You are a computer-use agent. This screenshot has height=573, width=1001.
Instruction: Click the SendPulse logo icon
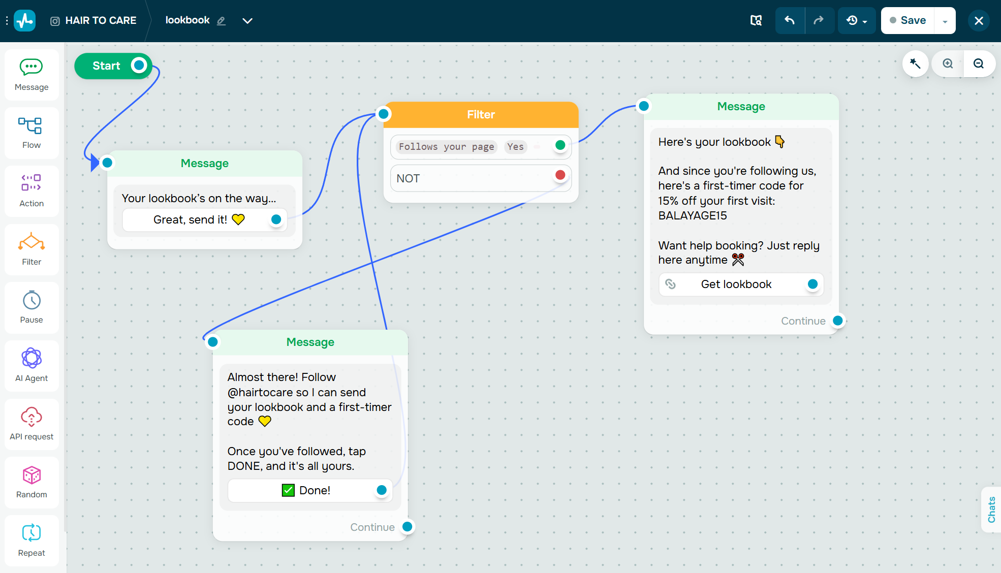[x=25, y=21]
